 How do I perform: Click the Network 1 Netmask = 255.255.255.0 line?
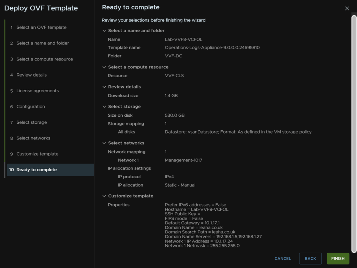point(202,246)
